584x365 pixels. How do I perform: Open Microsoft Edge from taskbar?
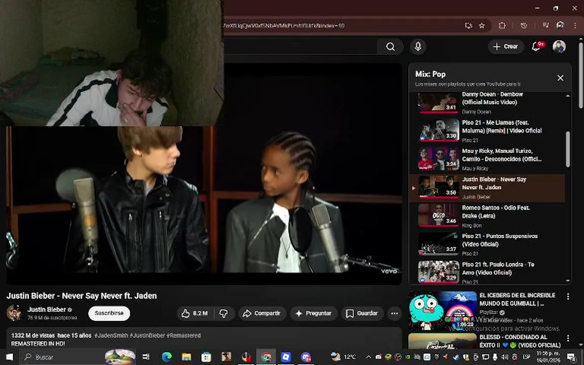[x=166, y=357]
